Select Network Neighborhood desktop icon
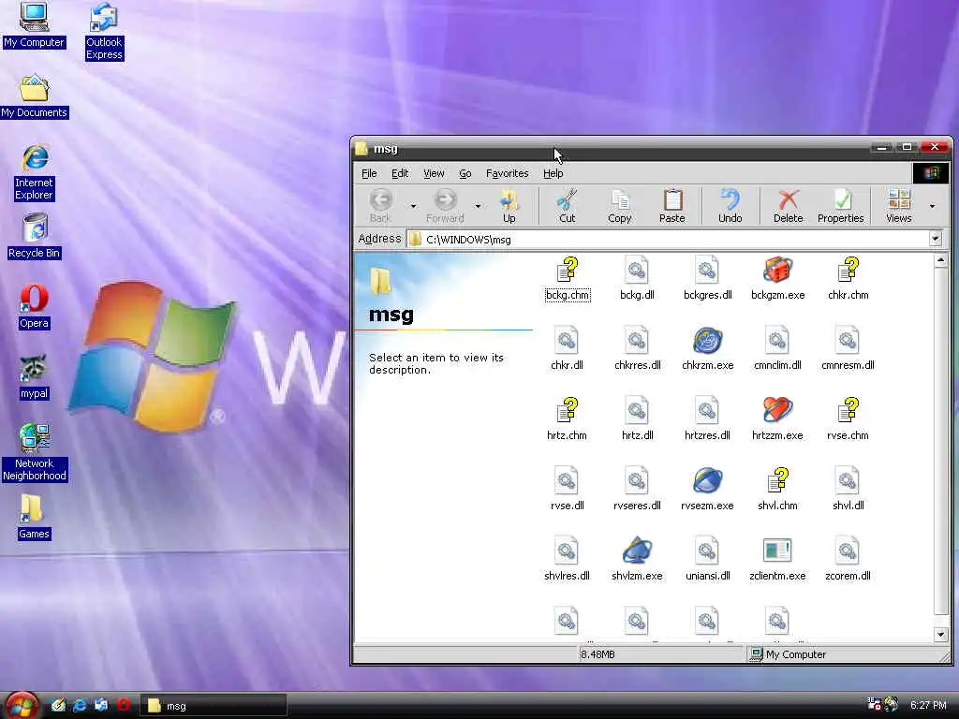This screenshot has width=959, height=719. pyautogui.click(x=34, y=453)
